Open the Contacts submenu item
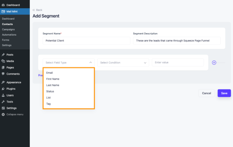 click(x=7, y=24)
